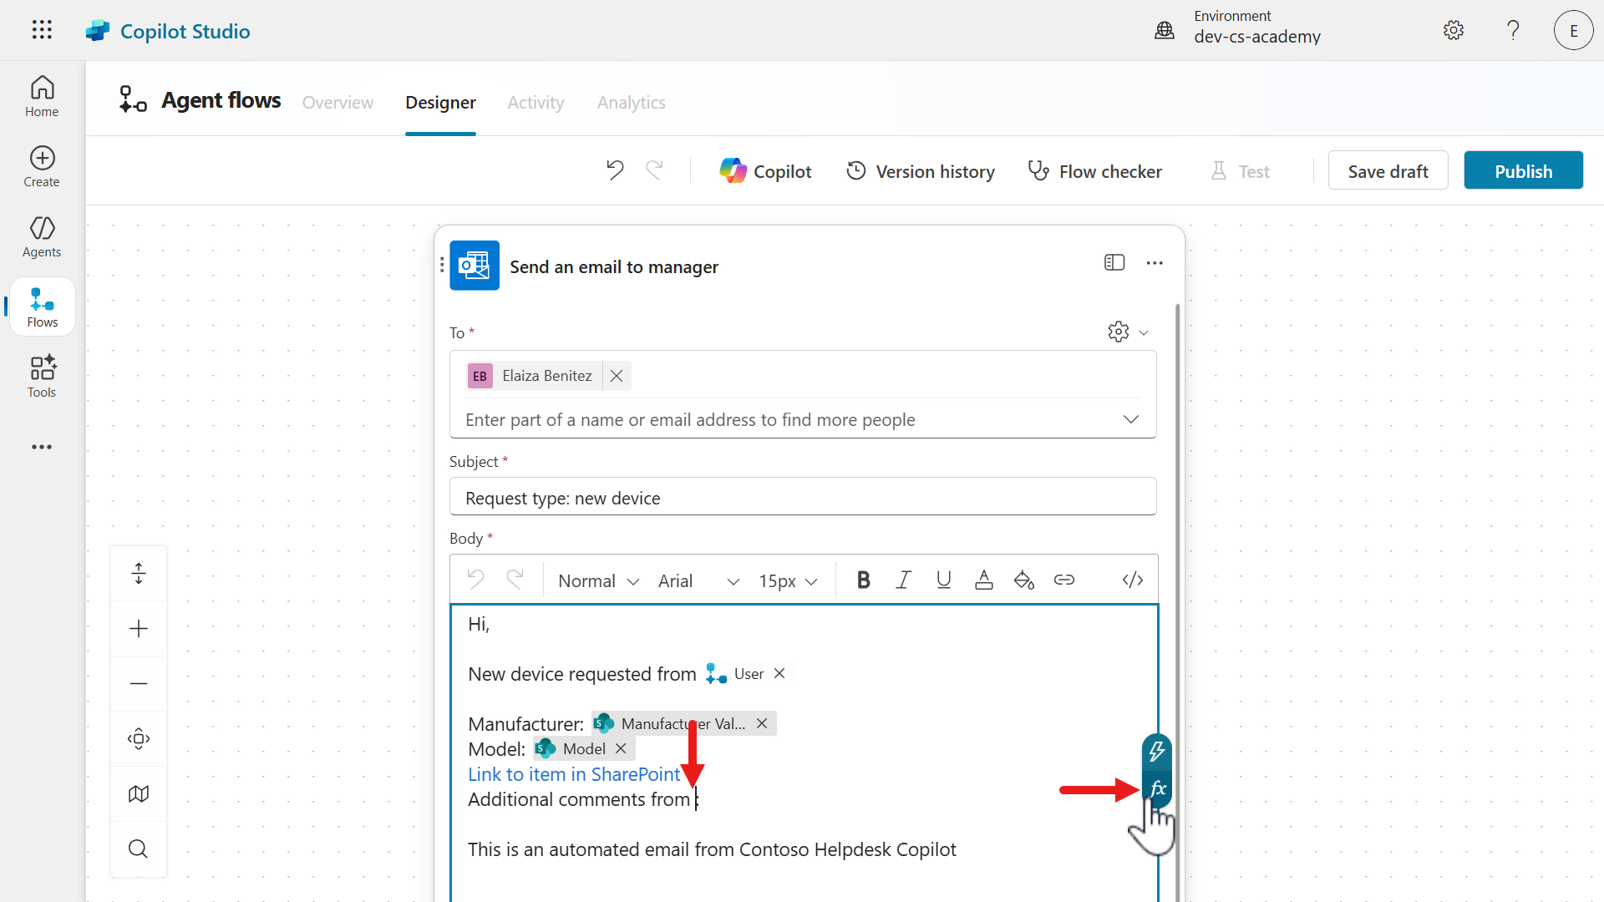This screenshot has height=902, width=1604.
Task: Open the font color tool
Action: point(983,580)
